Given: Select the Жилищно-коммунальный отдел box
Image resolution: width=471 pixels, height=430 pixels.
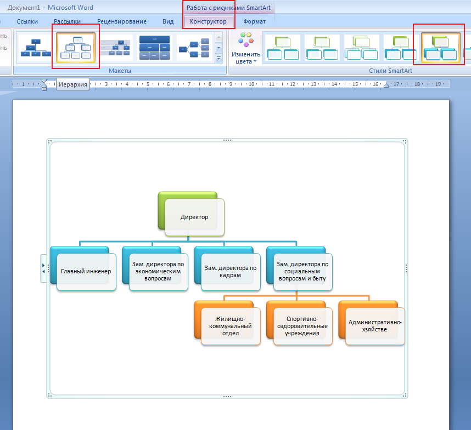Looking at the screenshot, I should (x=231, y=326).
